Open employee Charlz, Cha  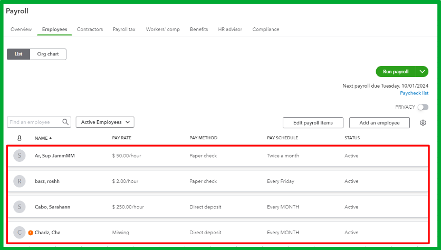pyautogui.click(x=47, y=232)
